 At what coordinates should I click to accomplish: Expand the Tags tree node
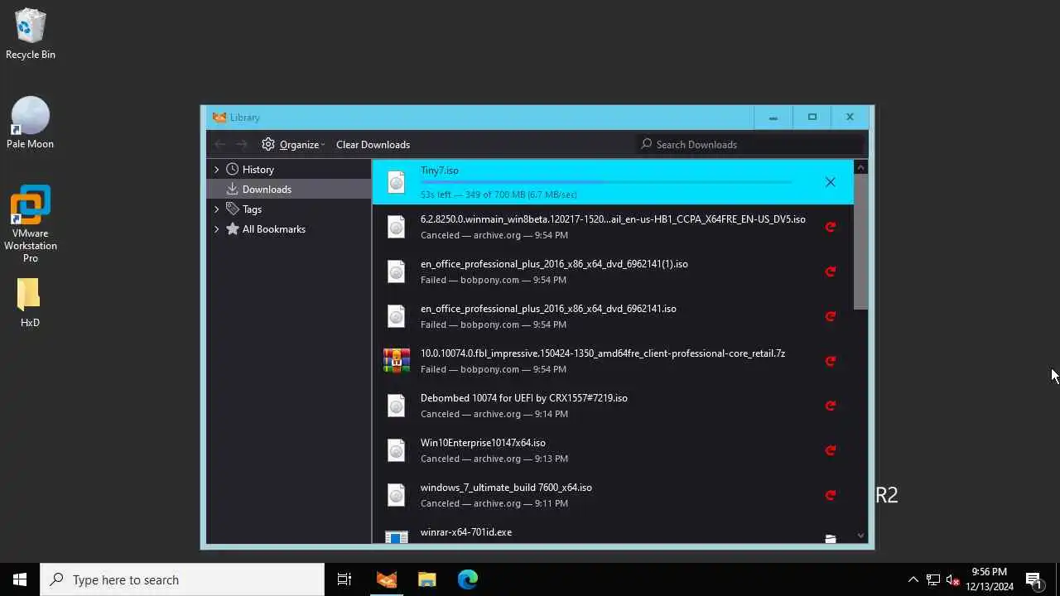[x=217, y=209]
